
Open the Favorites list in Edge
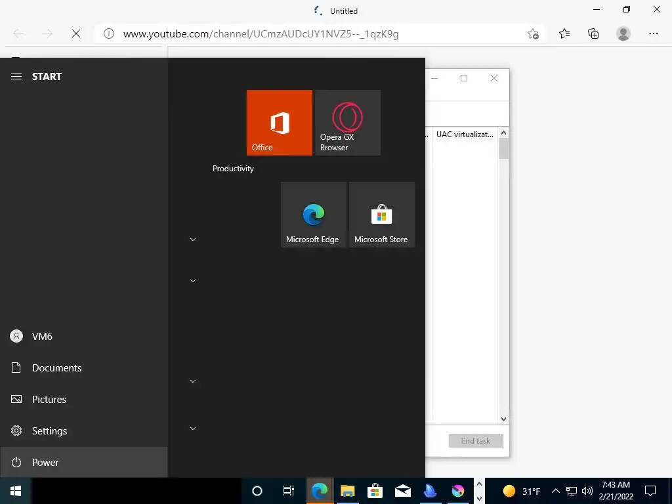(x=564, y=33)
